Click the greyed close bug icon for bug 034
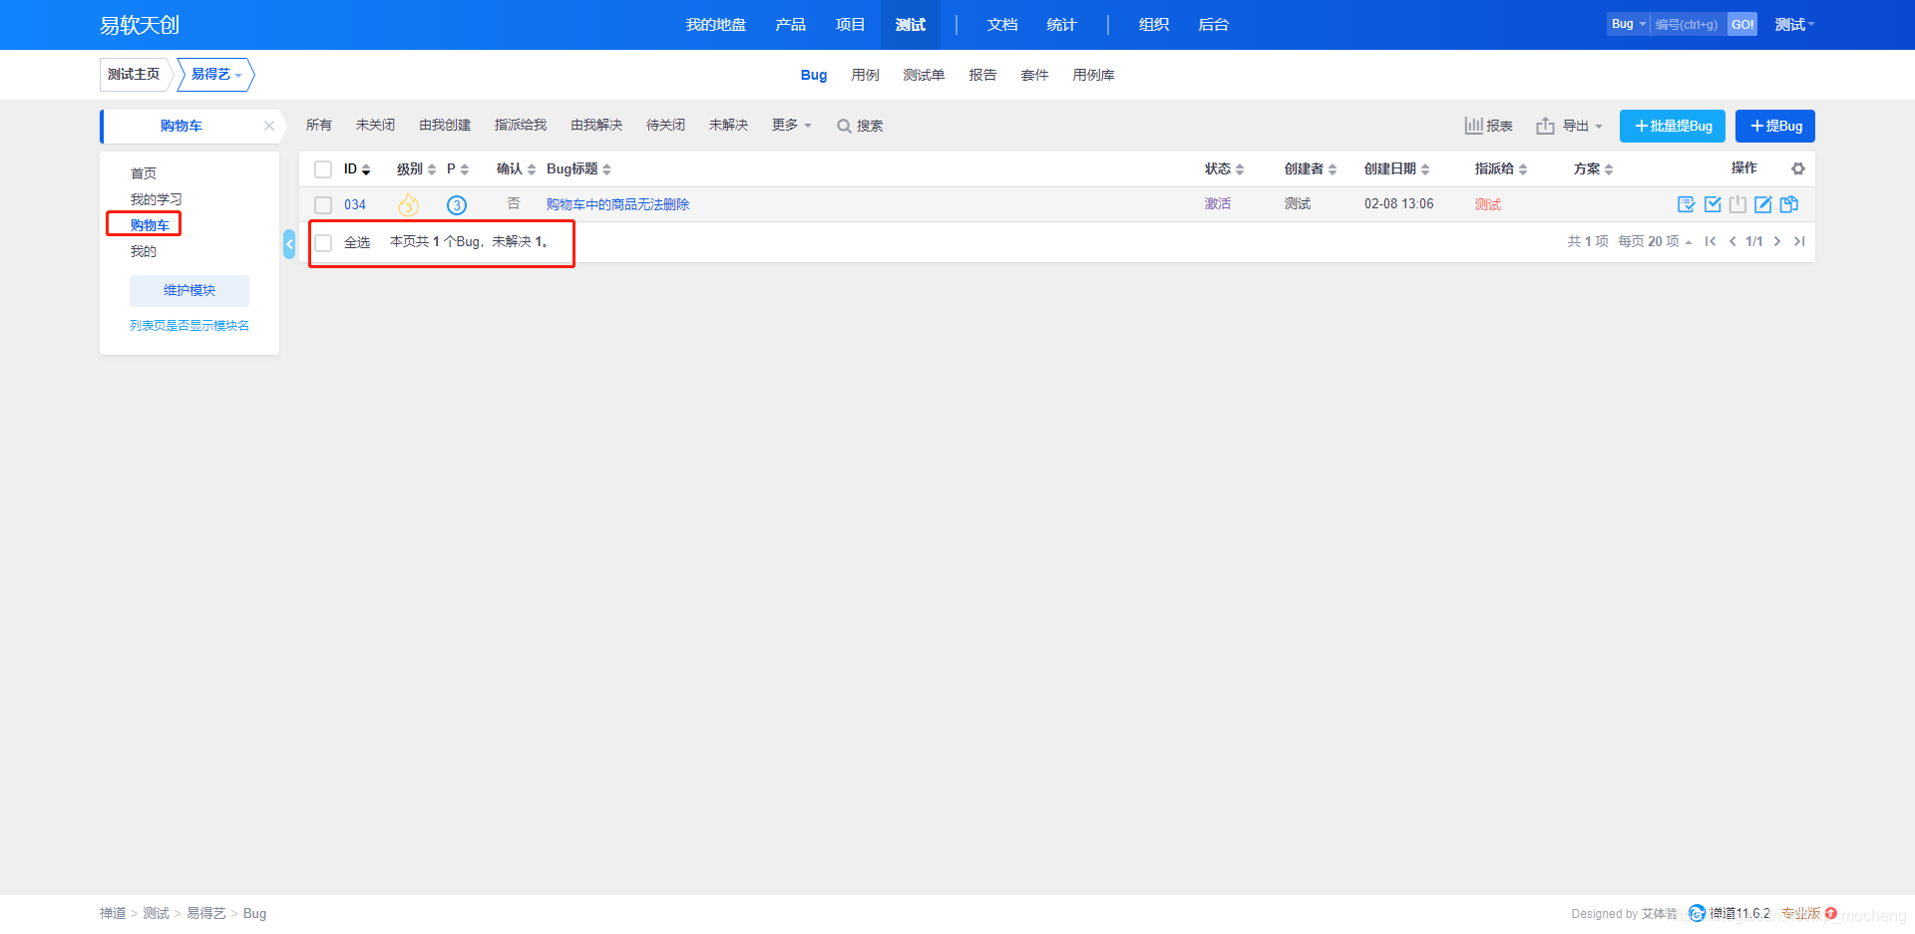This screenshot has width=1915, height=934. (x=1737, y=204)
